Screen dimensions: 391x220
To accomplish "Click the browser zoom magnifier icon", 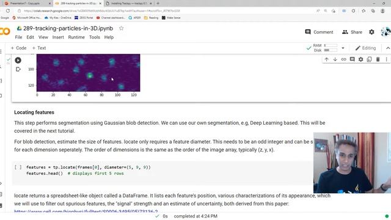I will [x=326, y=11].
